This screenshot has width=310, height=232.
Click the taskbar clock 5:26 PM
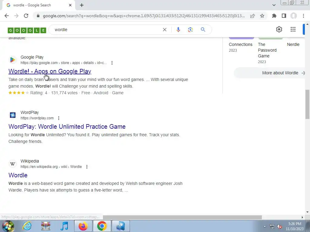pos(295,224)
